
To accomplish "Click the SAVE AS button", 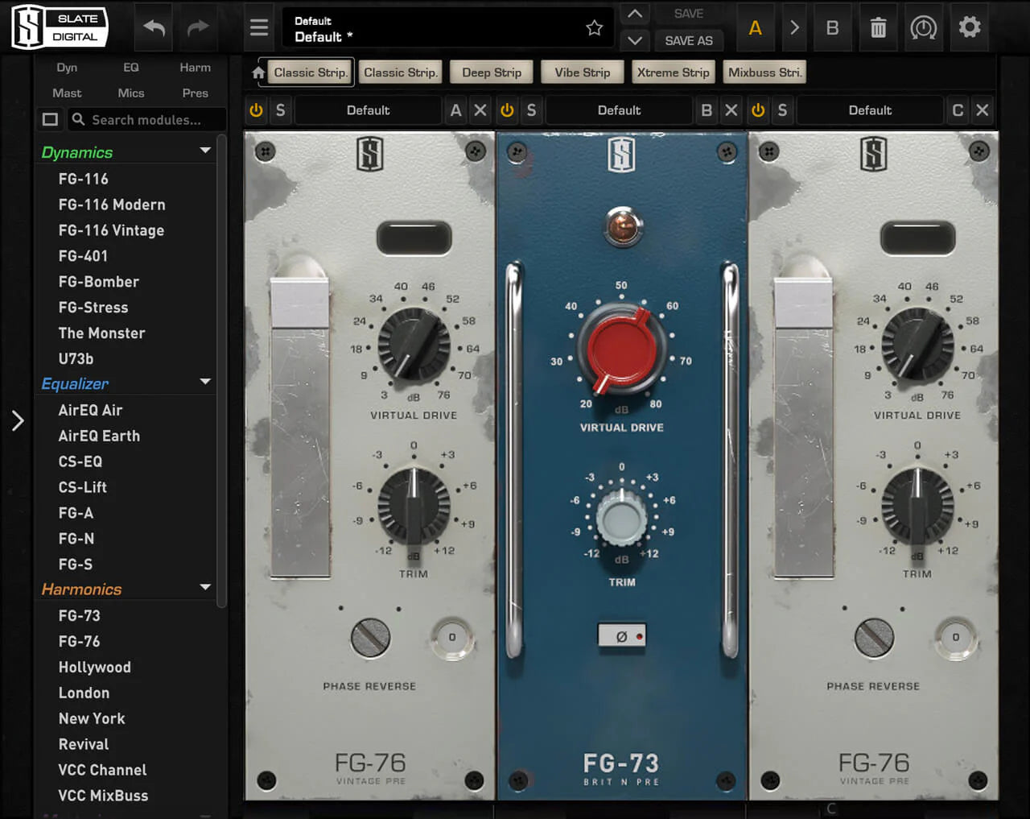I will coord(689,40).
